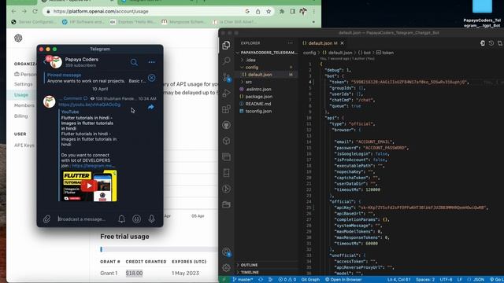Expand the .idea folder in Explorer
This screenshot has height=283, width=504.
click(250, 60)
